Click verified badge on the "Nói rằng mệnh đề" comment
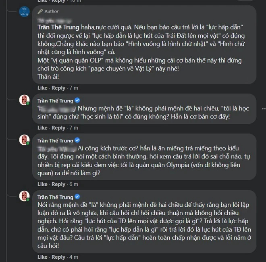Image resolution: width=266 pixels, height=262 pixels. (x=77, y=197)
